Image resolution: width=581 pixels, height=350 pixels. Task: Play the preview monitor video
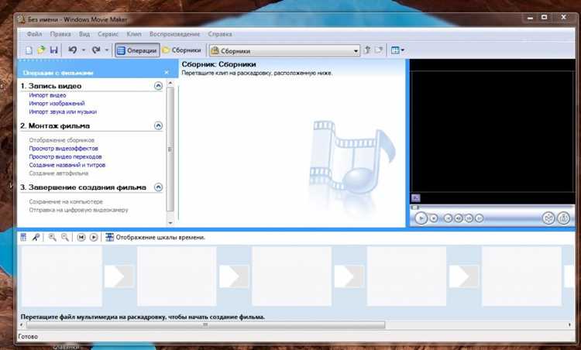[x=421, y=218]
